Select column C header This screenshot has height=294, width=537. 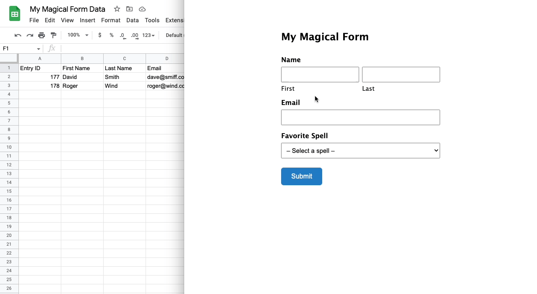coord(125,59)
